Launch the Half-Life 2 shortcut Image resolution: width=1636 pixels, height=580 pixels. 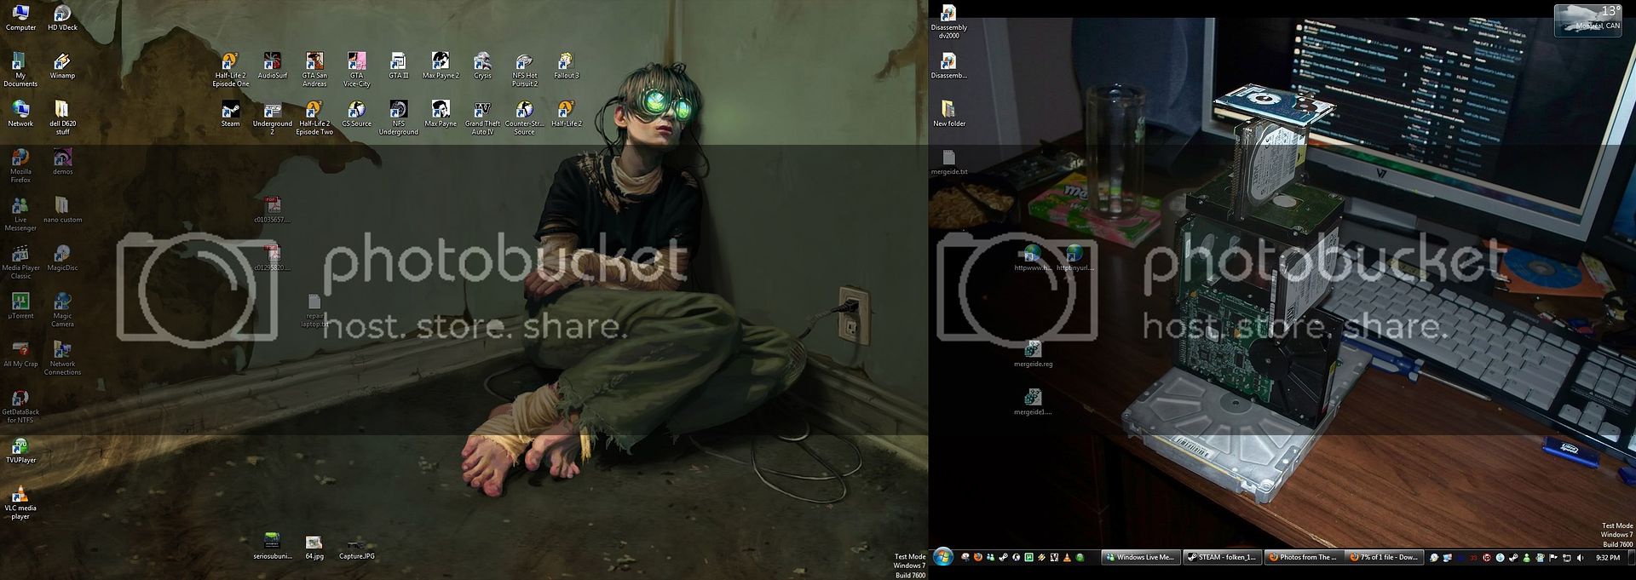(x=566, y=113)
